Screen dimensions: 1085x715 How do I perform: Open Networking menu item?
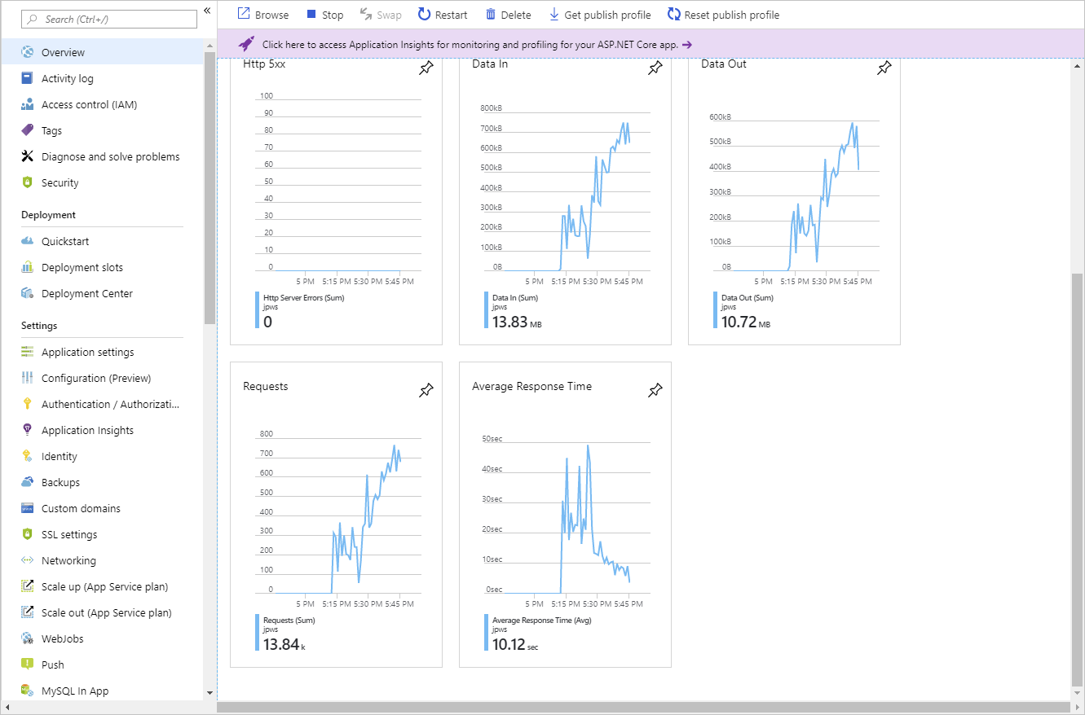(x=102, y=560)
